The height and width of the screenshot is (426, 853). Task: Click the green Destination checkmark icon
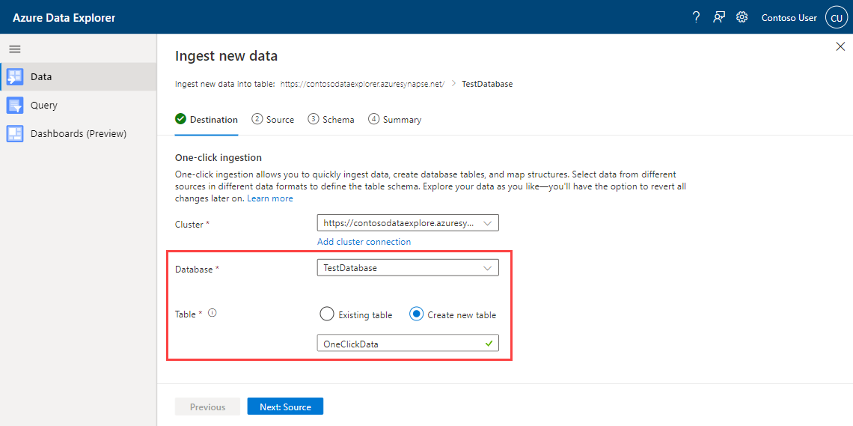pyautogui.click(x=180, y=119)
